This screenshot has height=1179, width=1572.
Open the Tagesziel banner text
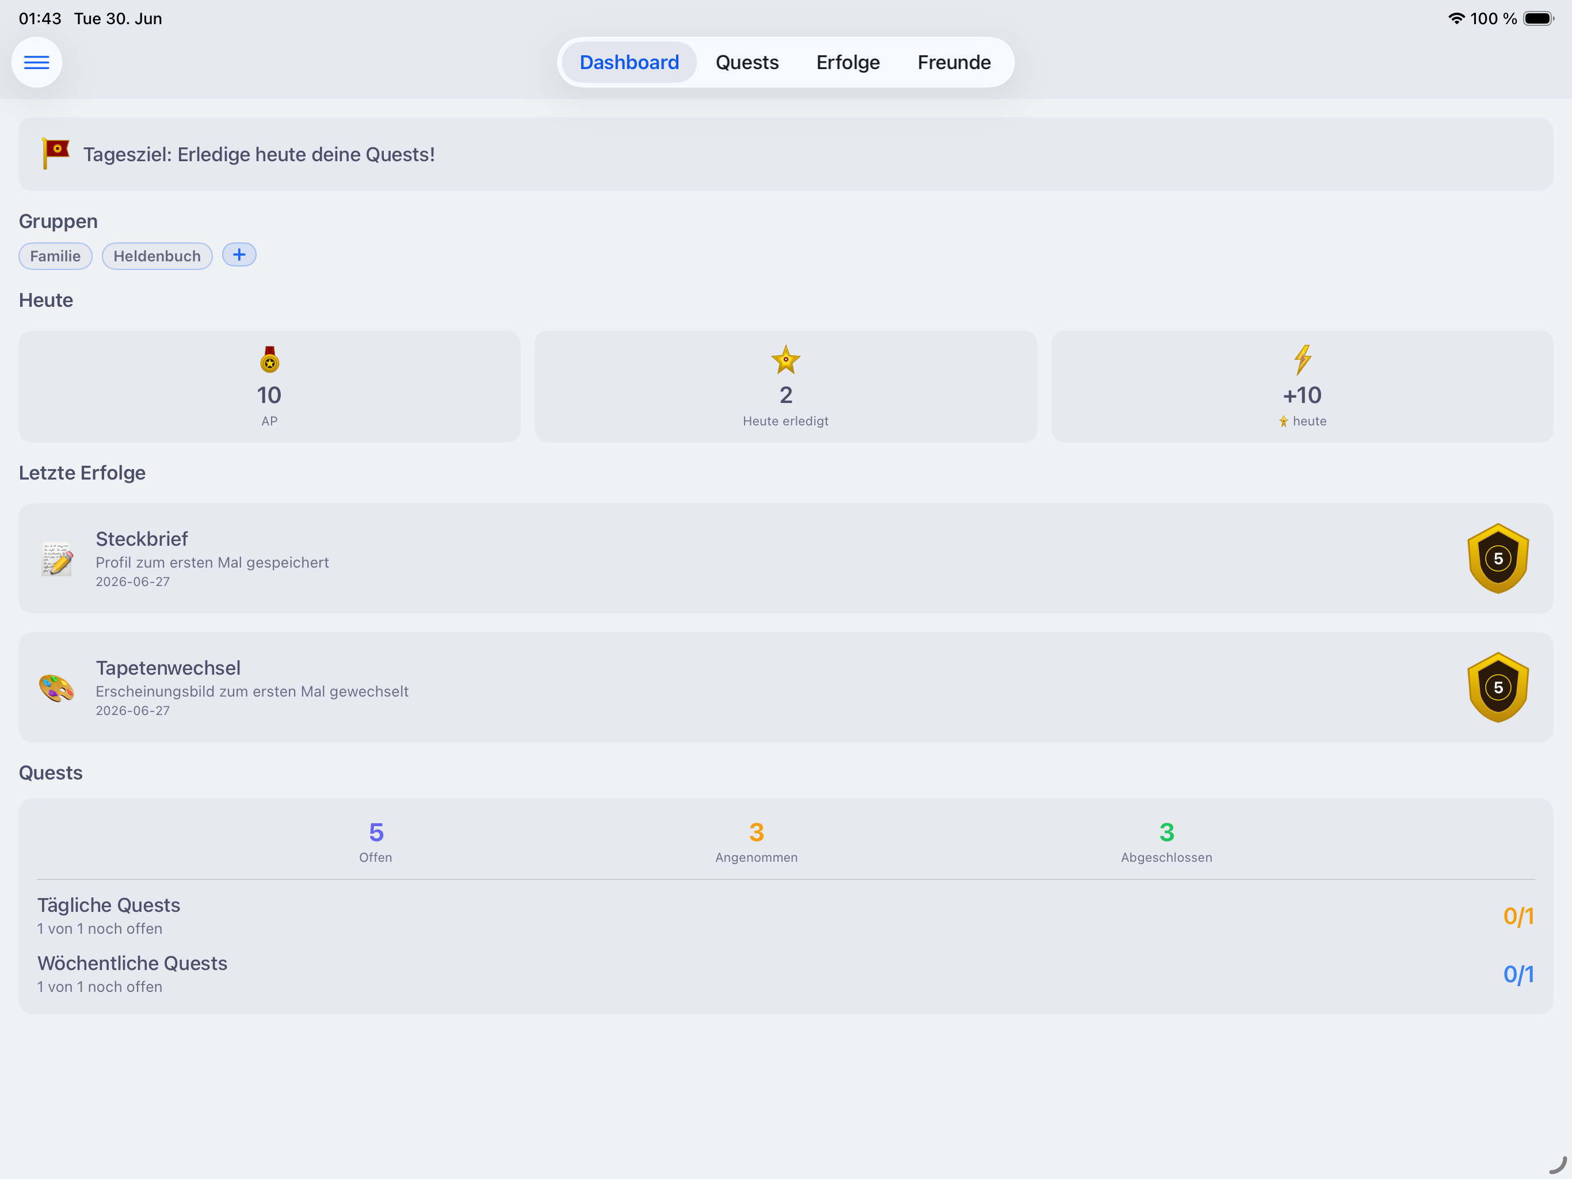click(259, 154)
